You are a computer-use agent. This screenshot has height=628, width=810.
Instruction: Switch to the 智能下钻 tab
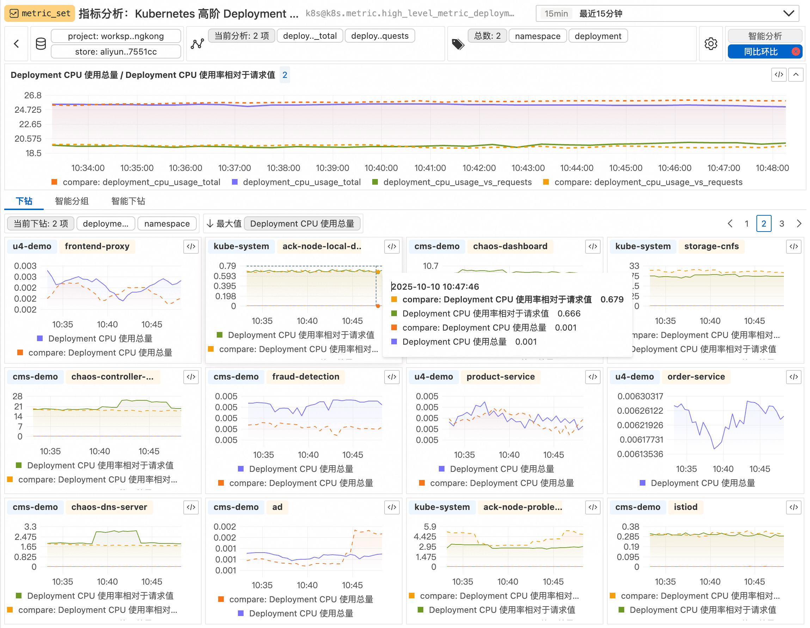pos(128,201)
